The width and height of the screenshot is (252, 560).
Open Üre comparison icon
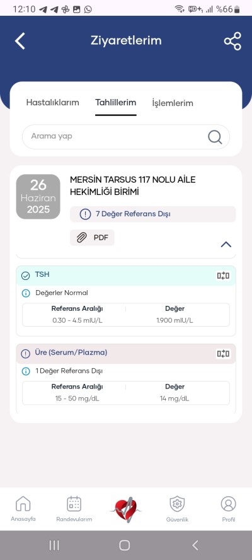click(x=223, y=354)
